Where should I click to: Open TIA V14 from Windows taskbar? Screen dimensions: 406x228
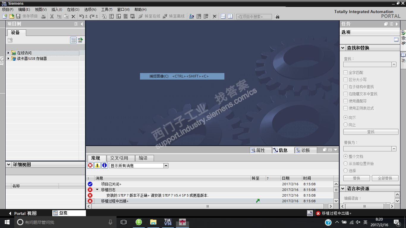tap(168, 222)
